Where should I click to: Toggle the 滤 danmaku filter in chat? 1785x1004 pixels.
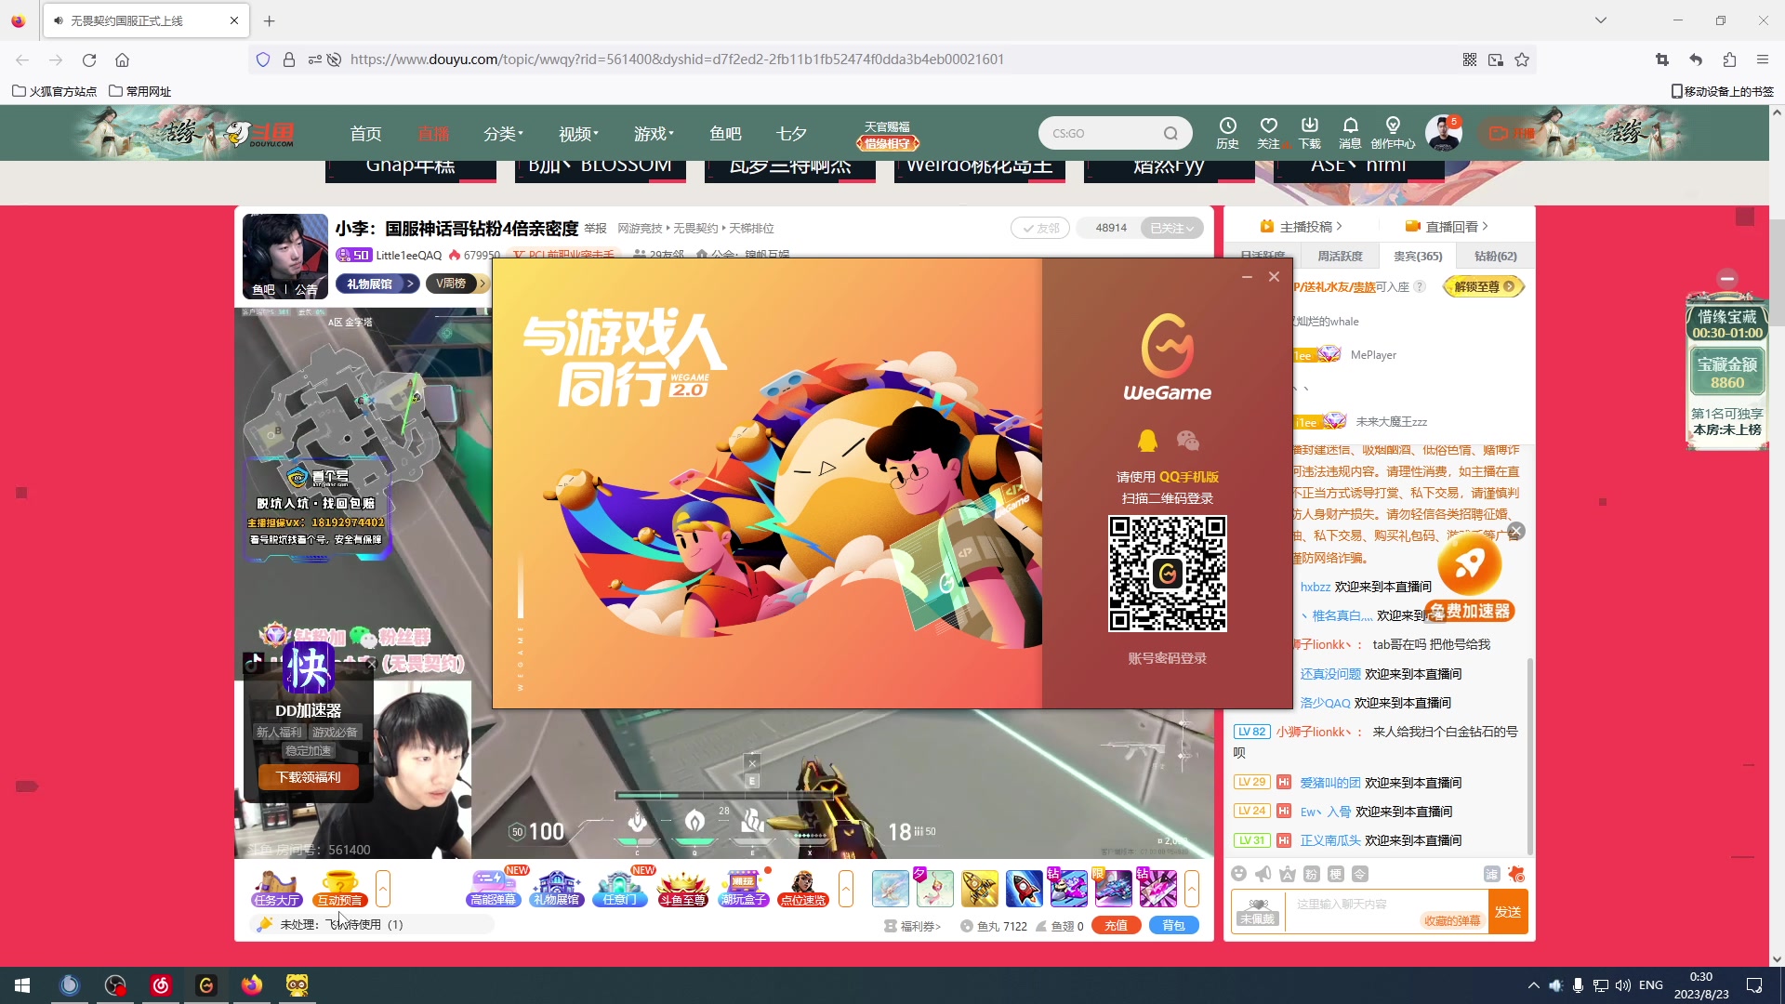point(1491,874)
